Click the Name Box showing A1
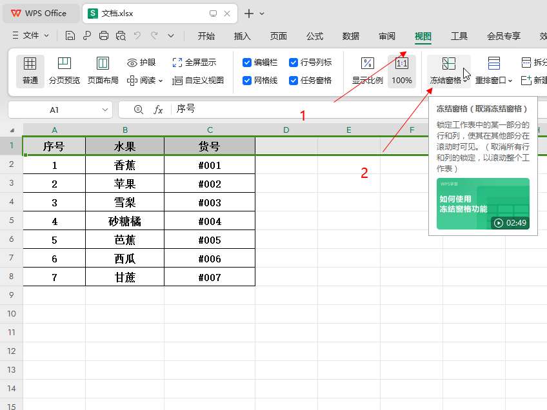 pos(54,110)
